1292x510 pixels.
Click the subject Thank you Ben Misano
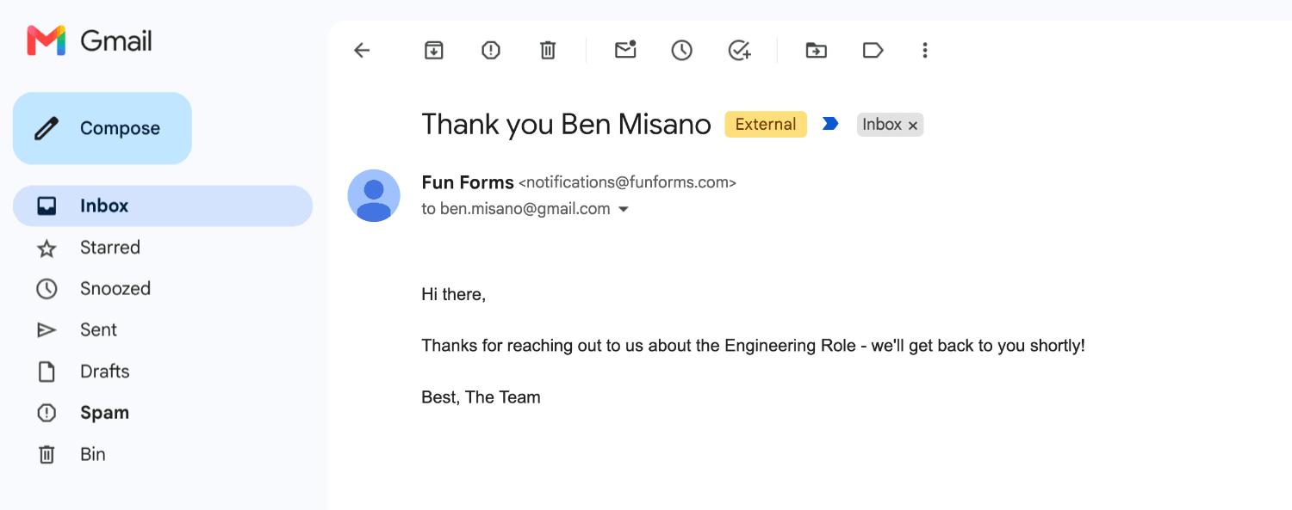[x=566, y=125]
